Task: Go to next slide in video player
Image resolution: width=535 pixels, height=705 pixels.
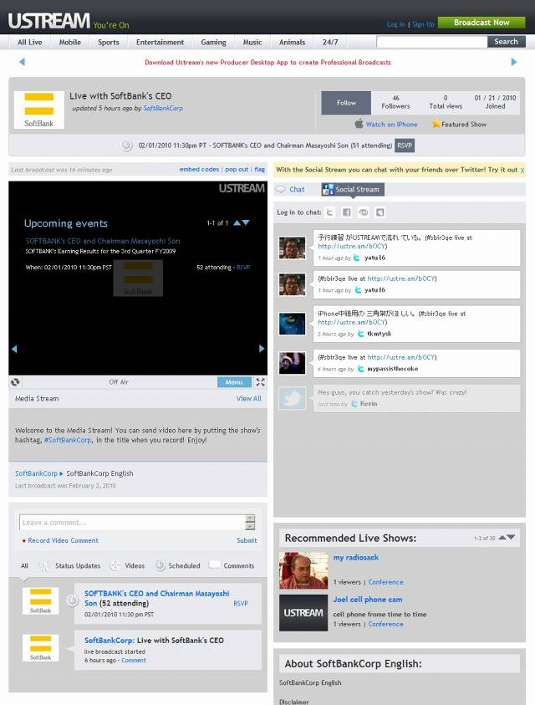Action: pos(262,349)
